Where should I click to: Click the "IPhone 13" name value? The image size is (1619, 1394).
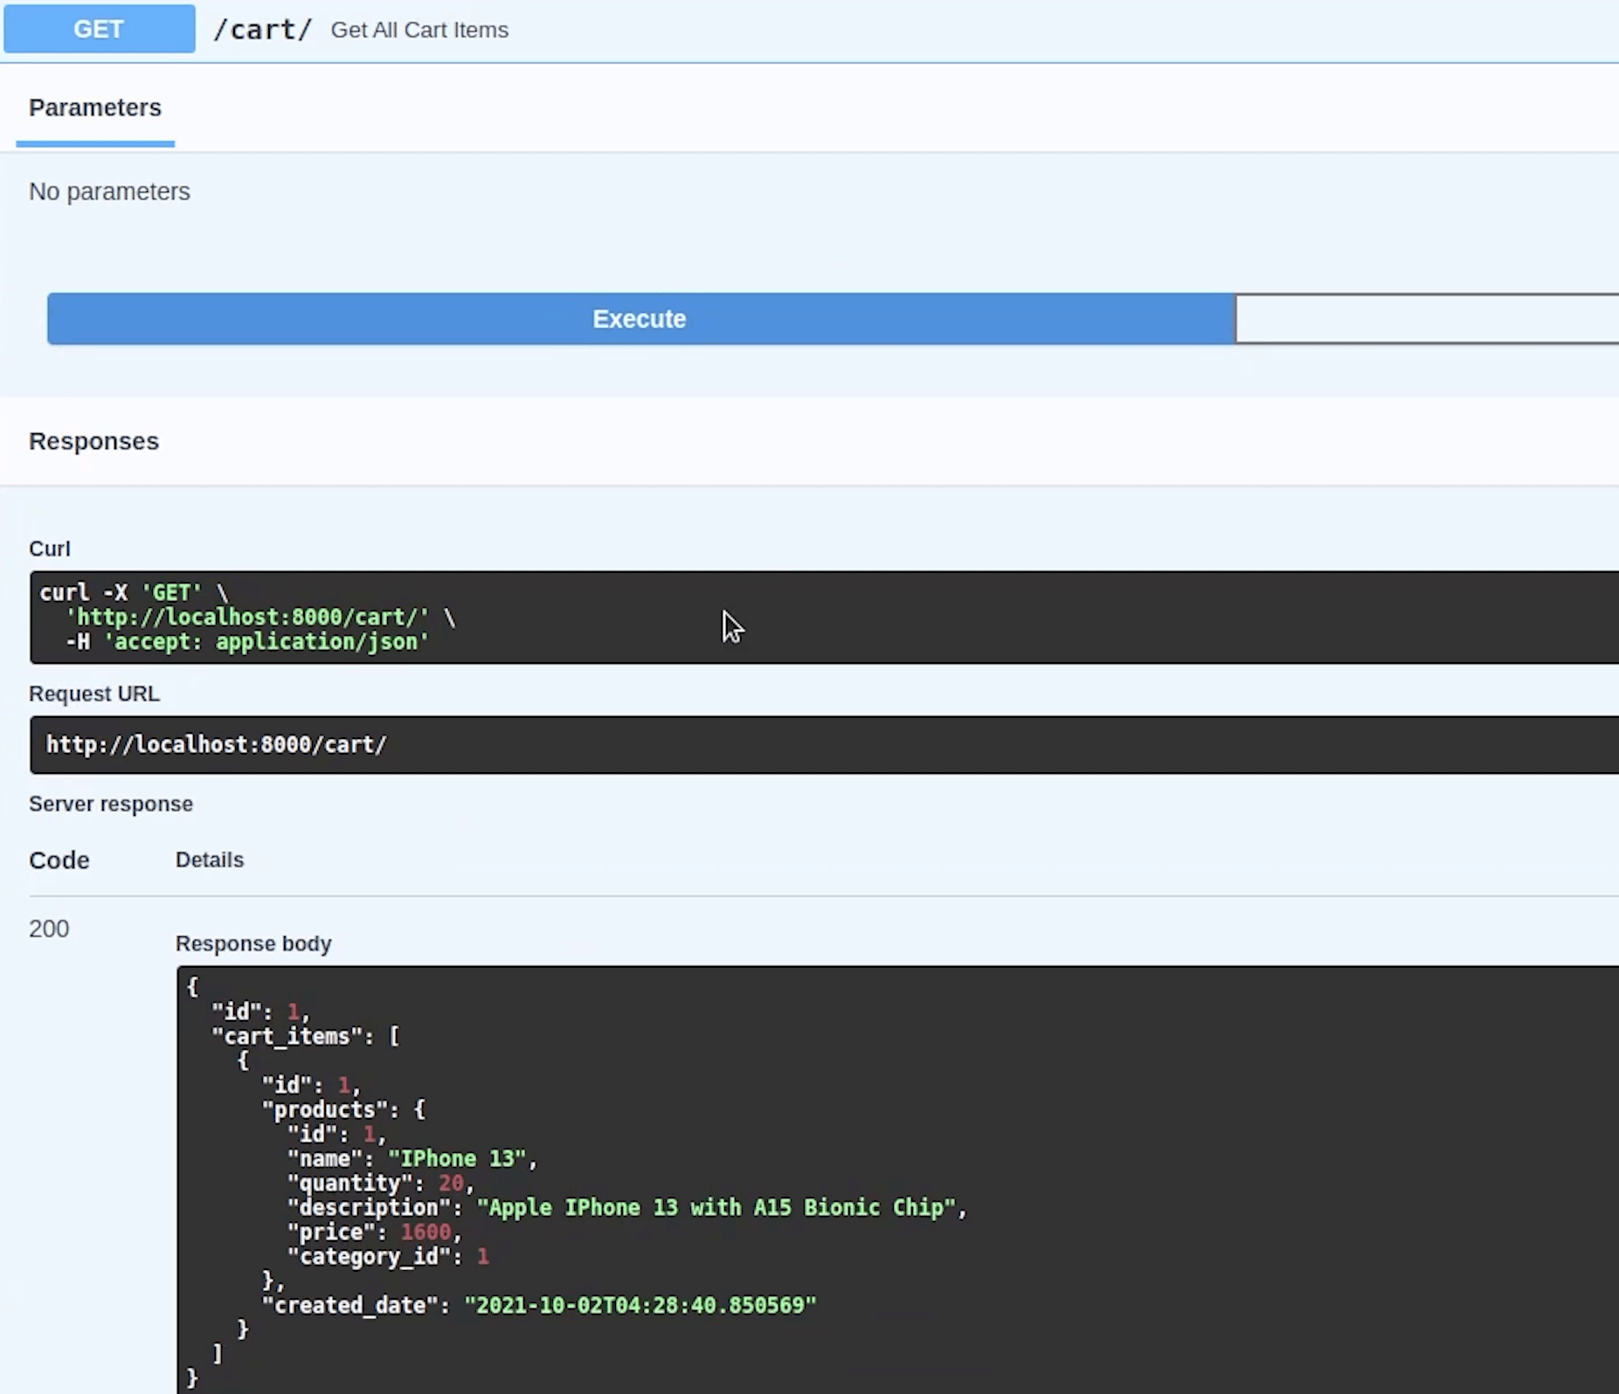coord(458,1159)
